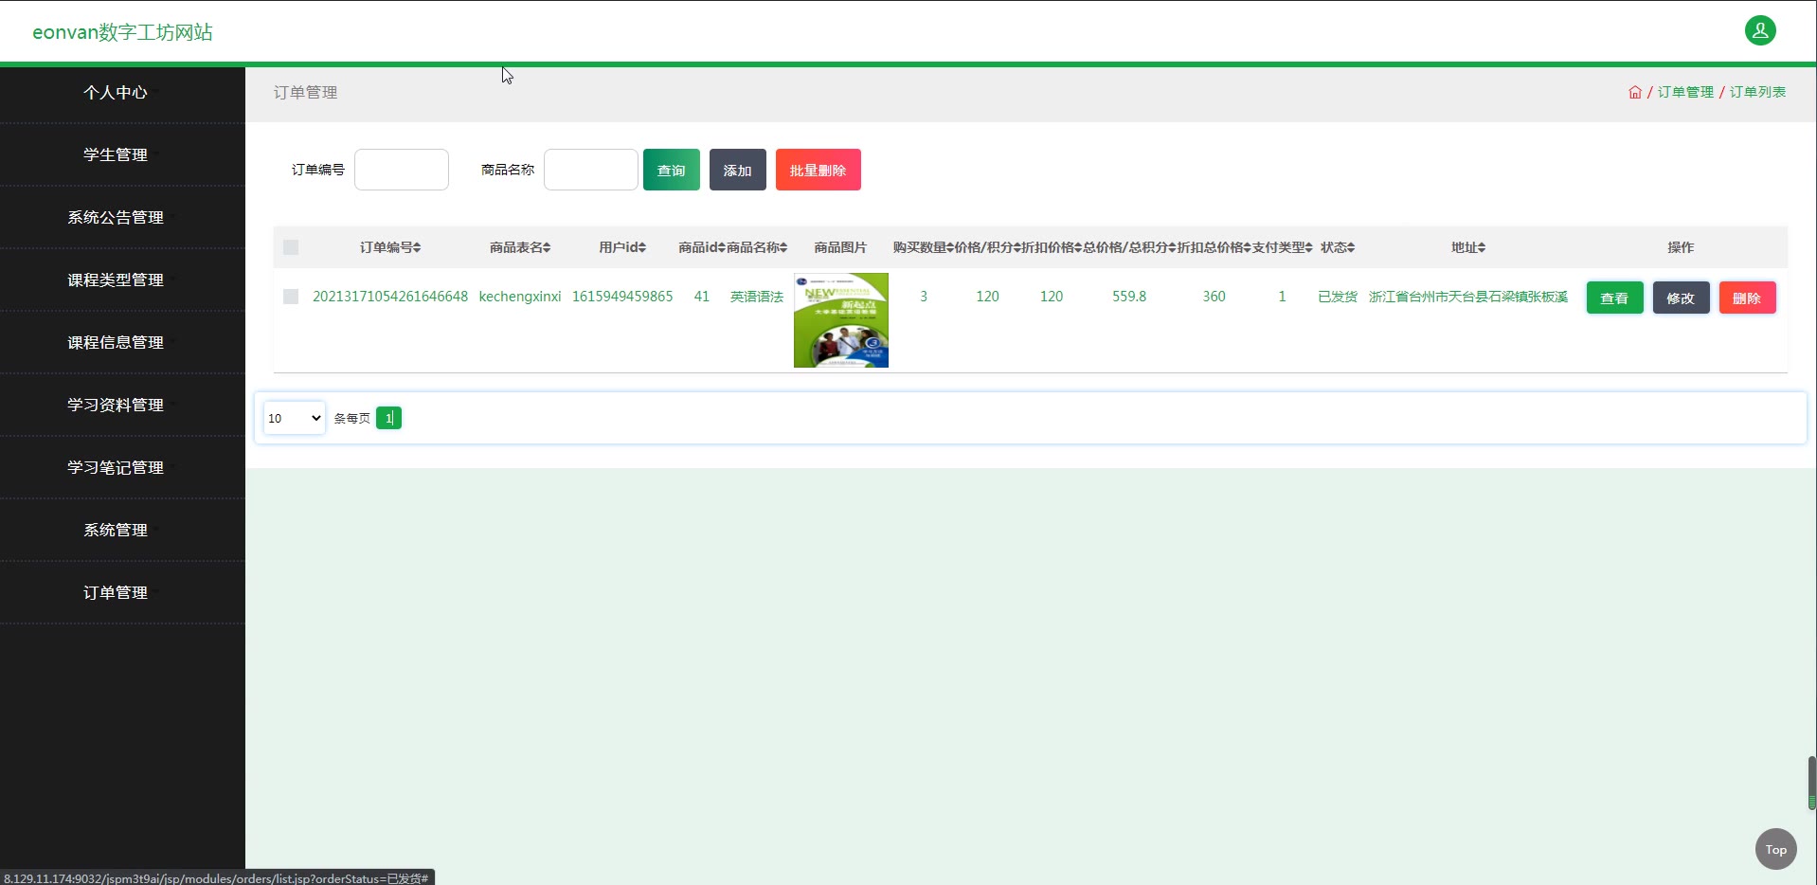The height and width of the screenshot is (885, 1817).
Task: Sort by 地址 column header
Action: tap(1468, 247)
